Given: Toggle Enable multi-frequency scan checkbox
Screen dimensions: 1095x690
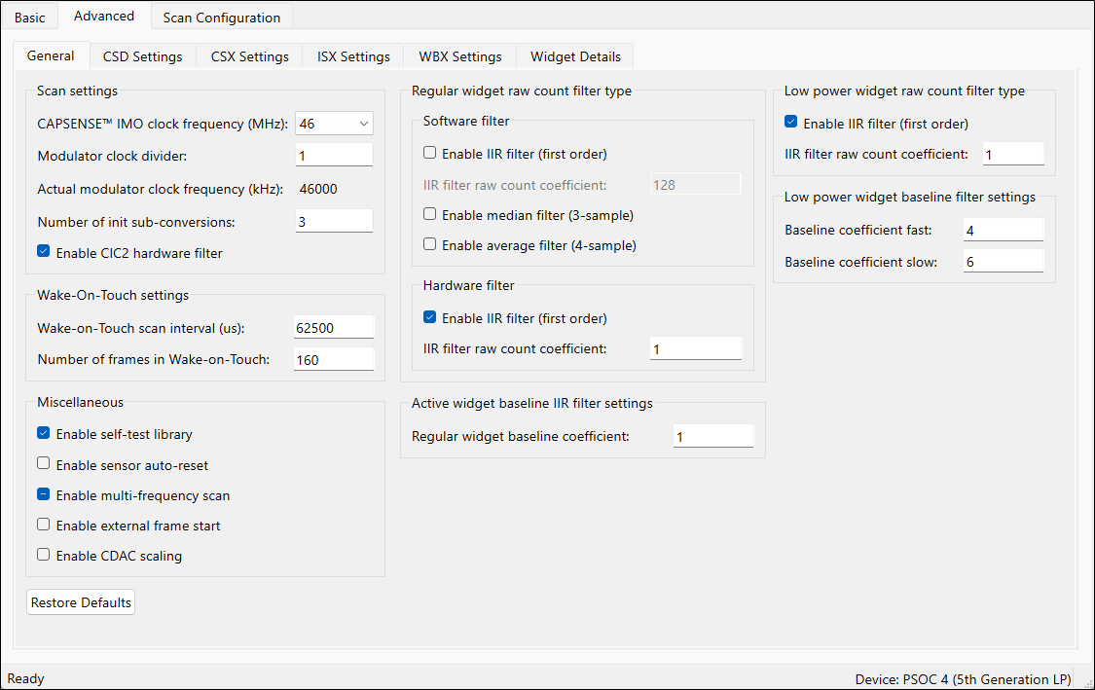Looking at the screenshot, I should click(44, 494).
